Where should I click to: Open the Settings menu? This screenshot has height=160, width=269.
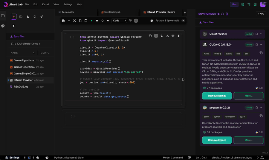click(68, 4)
